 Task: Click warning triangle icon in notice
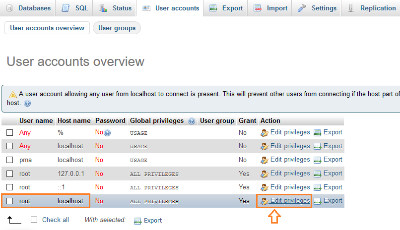[x=13, y=94]
